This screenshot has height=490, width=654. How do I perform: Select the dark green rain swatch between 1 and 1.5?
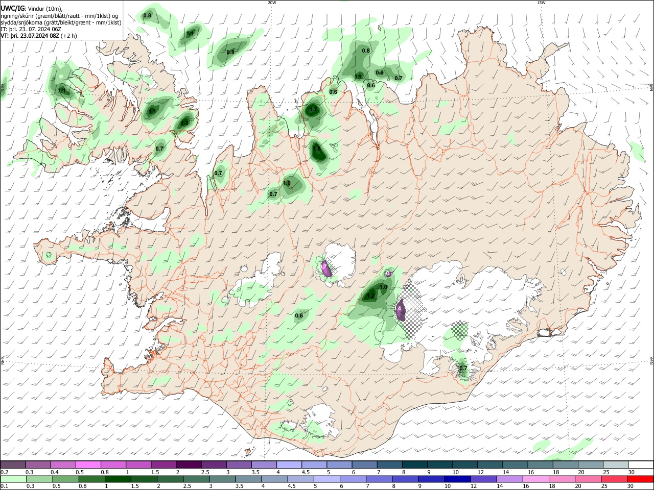118,479
